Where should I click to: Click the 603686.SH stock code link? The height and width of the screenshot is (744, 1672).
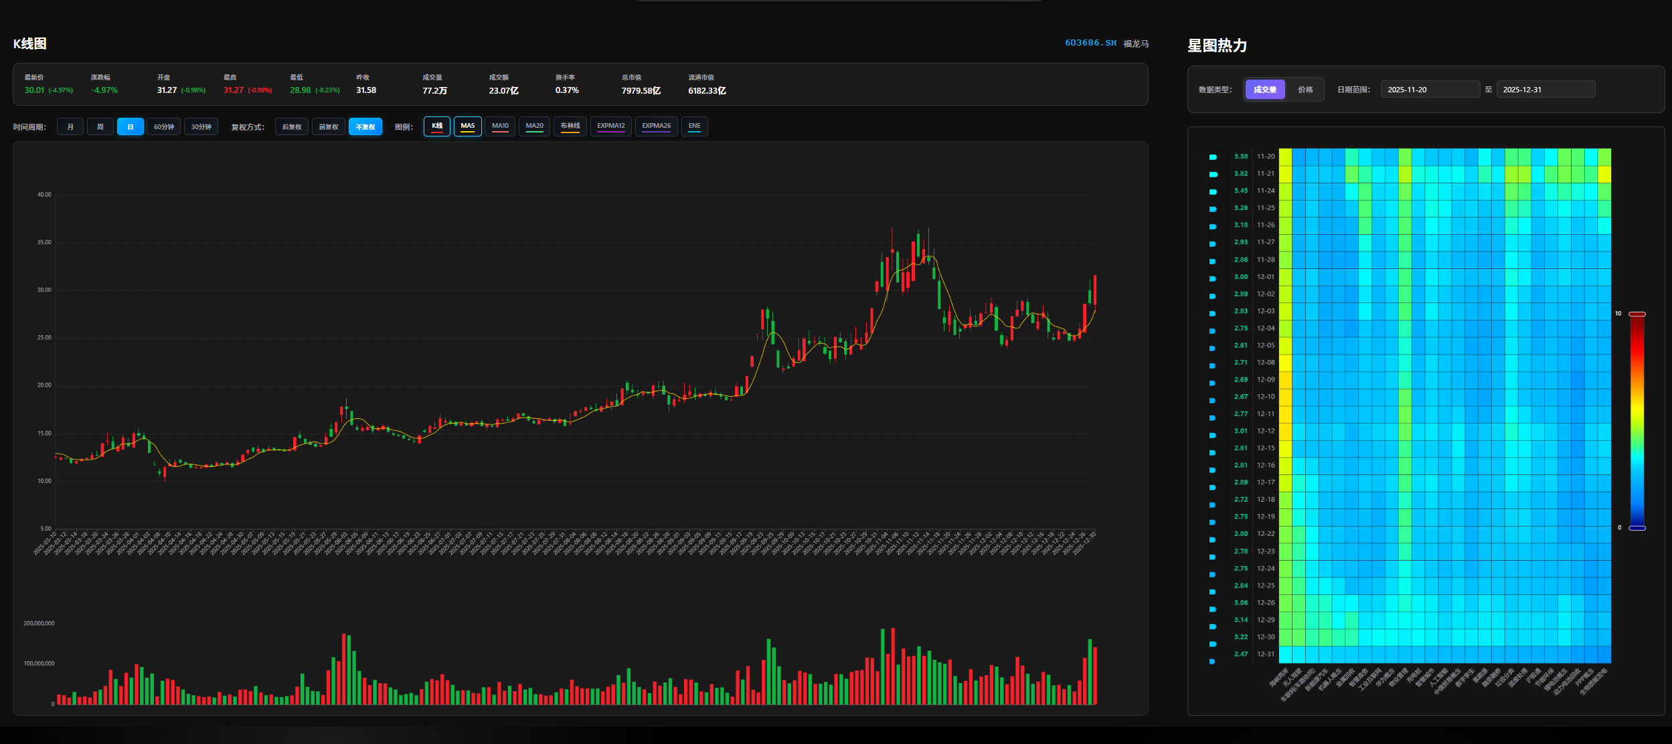(1090, 43)
